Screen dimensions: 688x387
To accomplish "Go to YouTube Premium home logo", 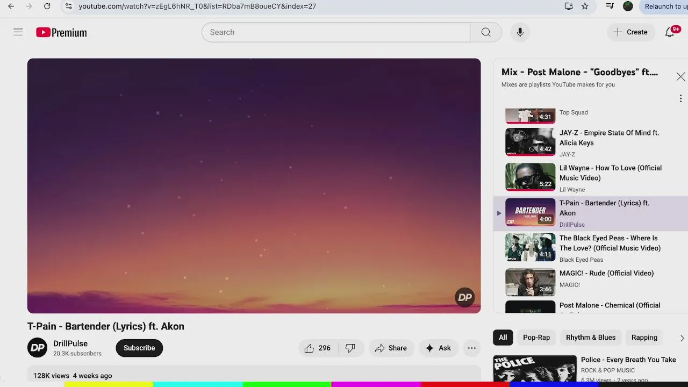I will click(61, 33).
